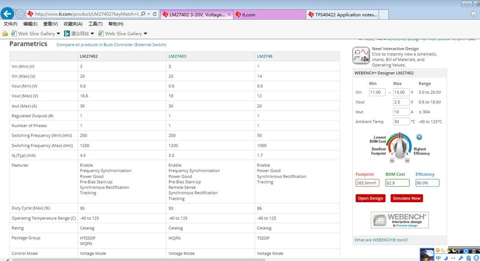Click the HTSSOP package text for LM27402
This screenshot has width=480, height=261.
[87, 238]
